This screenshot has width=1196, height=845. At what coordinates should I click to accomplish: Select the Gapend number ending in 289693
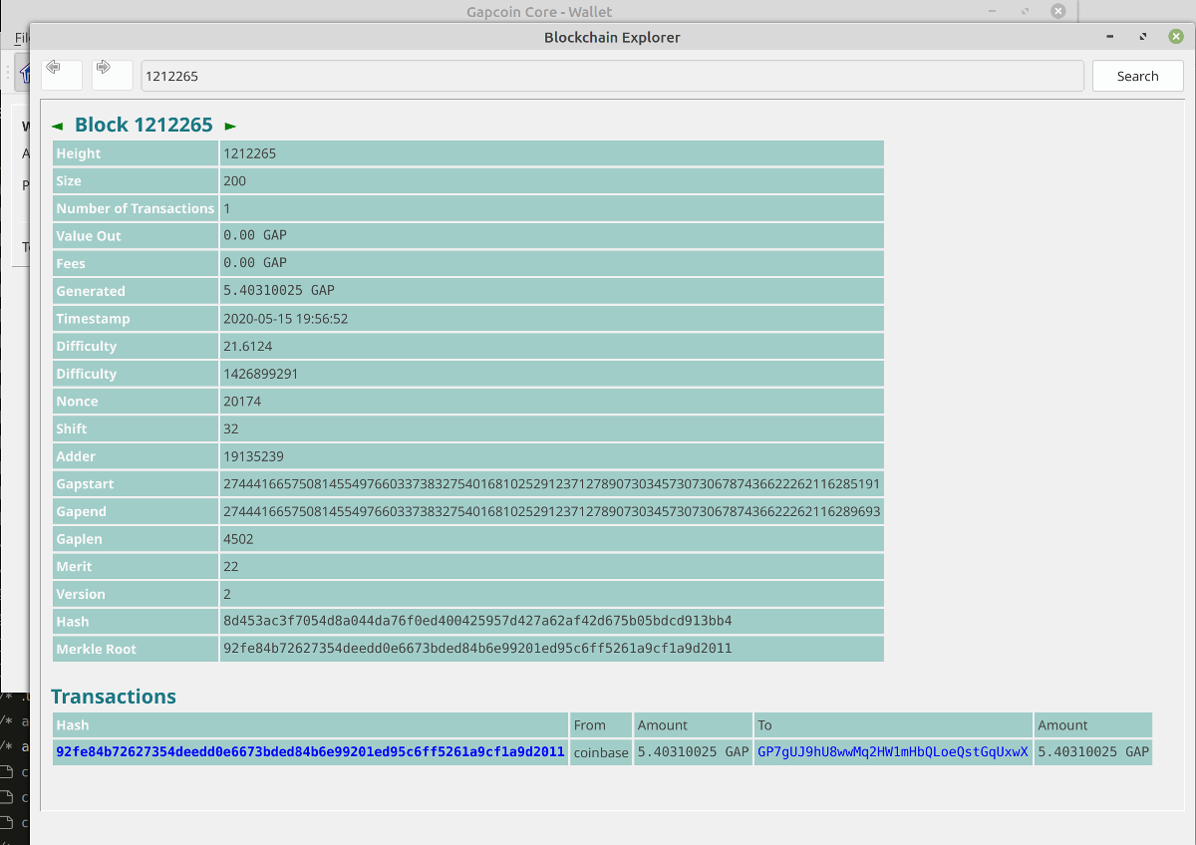552,512
